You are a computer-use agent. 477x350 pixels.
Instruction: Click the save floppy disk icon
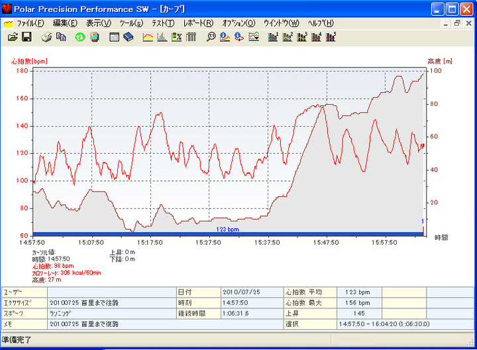[26, 37]
